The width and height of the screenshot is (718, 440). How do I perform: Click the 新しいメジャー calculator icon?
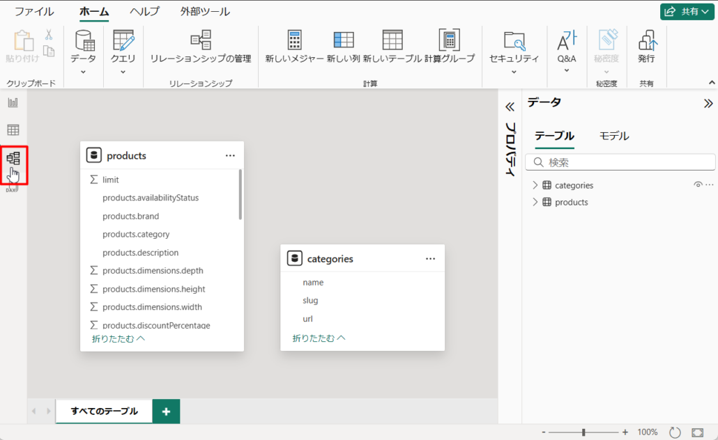coord(294,40)
